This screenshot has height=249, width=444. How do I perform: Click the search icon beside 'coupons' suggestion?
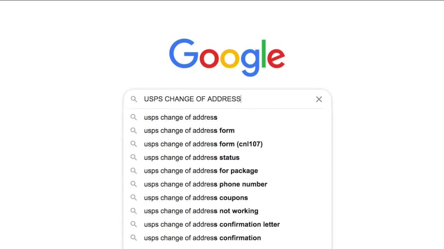(x=134, y=198)
